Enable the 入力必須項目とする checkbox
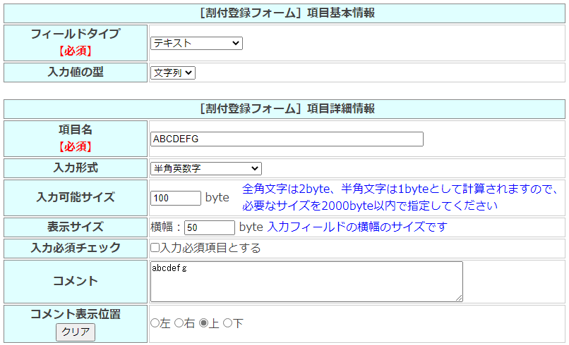Viewport: 569px width, 345px height. tap(155, 248)
